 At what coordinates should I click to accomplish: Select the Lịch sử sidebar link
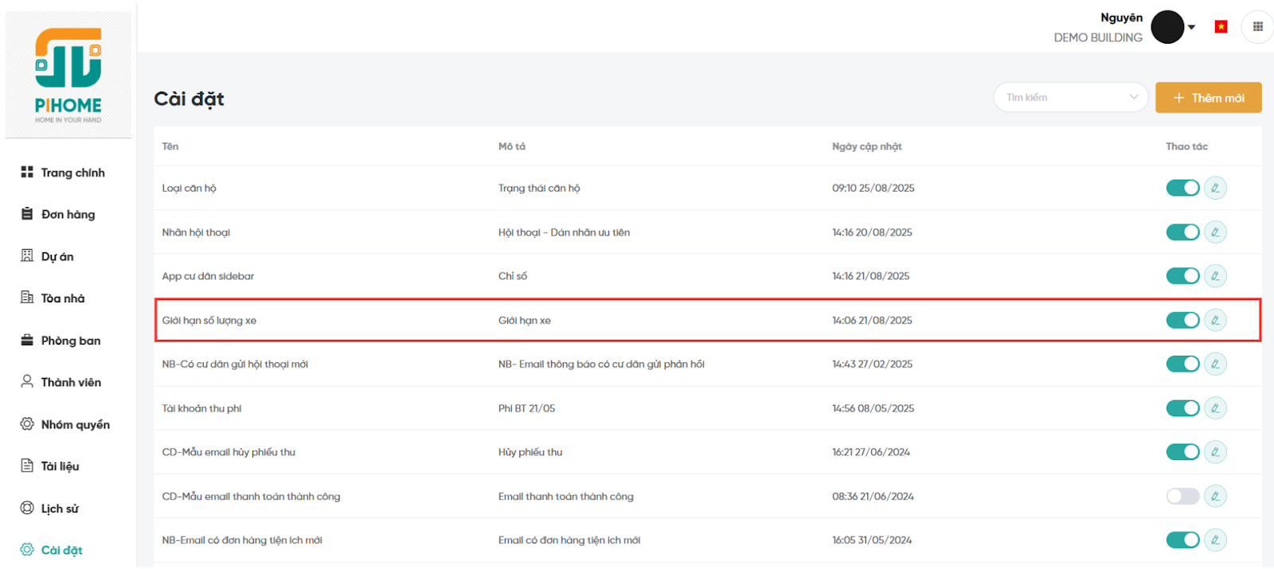point(60,509)
